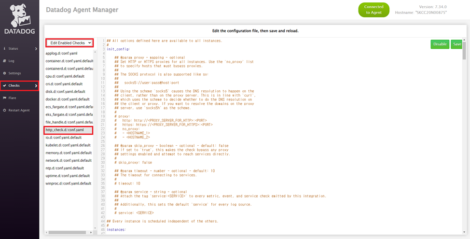Click the Log file icon
470x239 pixels.
[x=4, y=61]
